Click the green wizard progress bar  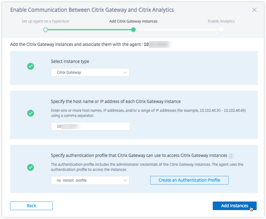89,30
